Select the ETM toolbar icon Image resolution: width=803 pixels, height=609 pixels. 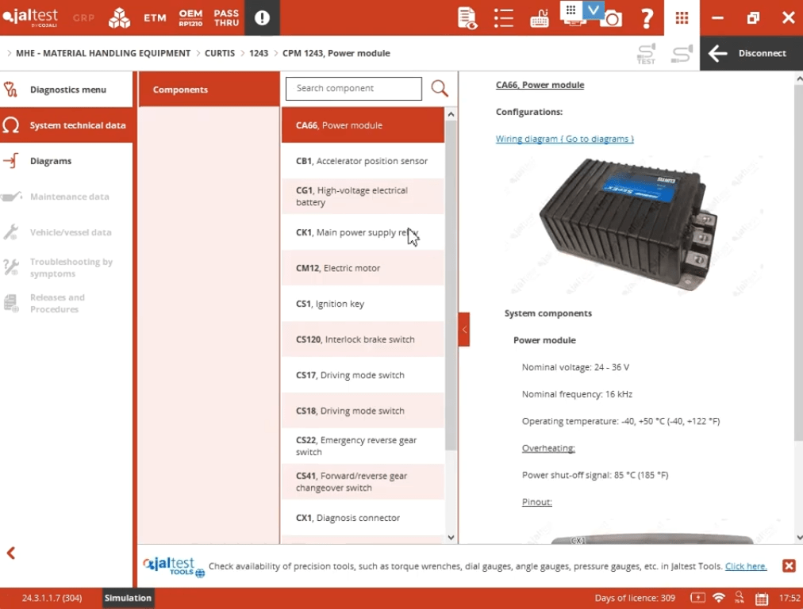pyautogui.click(x=154, y=17)
